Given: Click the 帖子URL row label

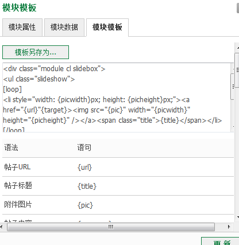Looking at the screenshot, I should (17, 167).
